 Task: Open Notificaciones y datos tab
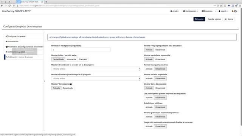(x=23, y=52)
